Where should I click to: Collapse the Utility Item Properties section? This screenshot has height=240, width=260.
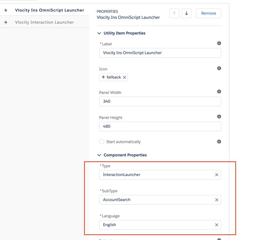pos(99,33)
